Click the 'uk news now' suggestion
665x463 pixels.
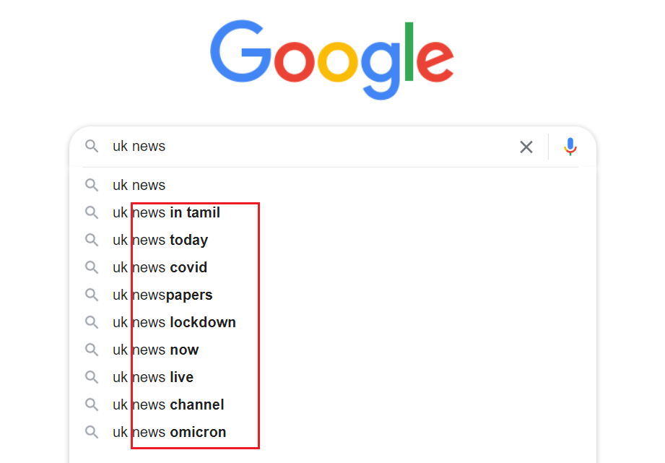coord(156,350)
